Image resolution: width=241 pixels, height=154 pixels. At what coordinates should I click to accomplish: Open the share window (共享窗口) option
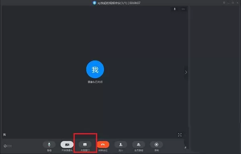point(85,145)
